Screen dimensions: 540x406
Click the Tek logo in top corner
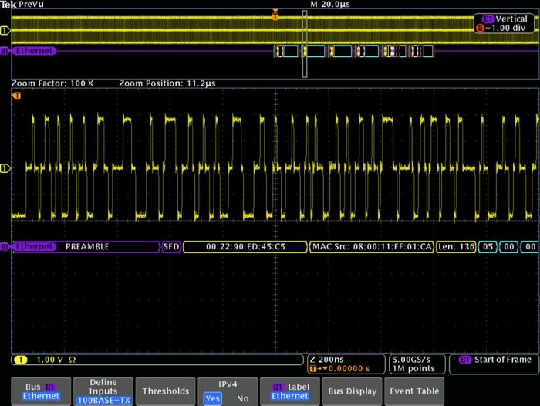tap(8, 5)
